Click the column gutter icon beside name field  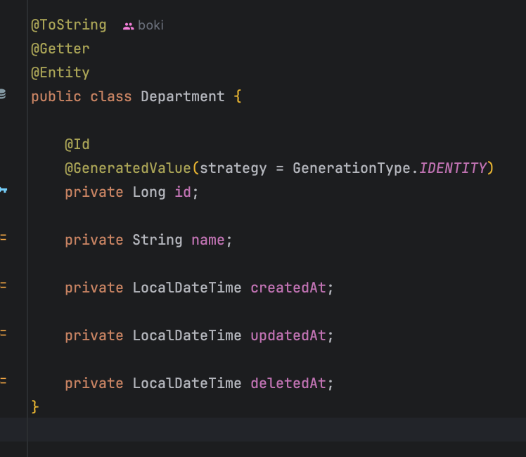pos(3,238)
